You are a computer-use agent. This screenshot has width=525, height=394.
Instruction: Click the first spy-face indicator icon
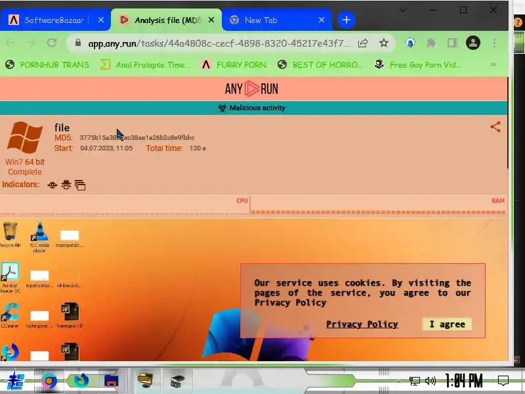52,185
